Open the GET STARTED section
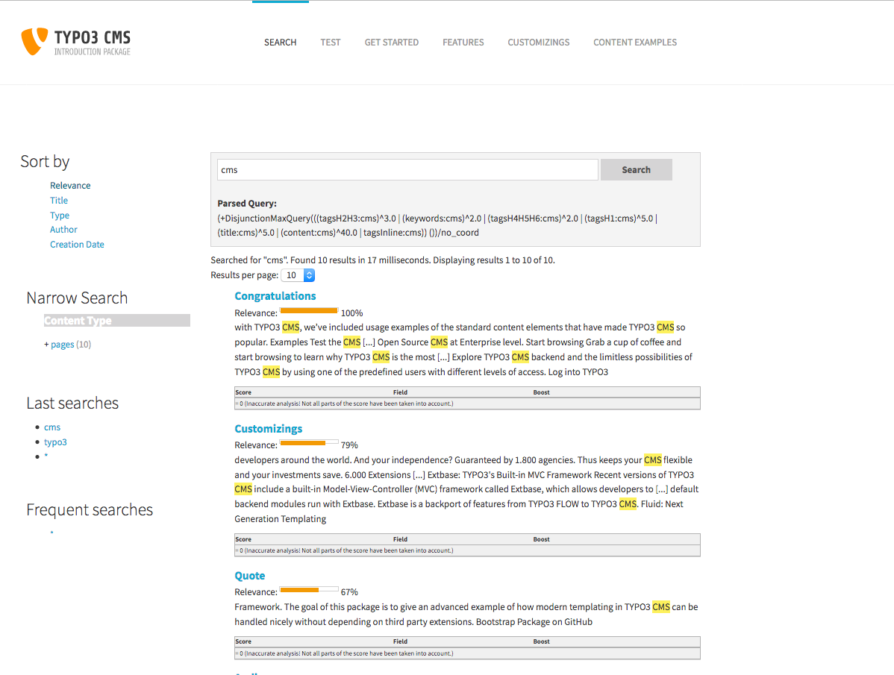894x675 pixels. 391,43
